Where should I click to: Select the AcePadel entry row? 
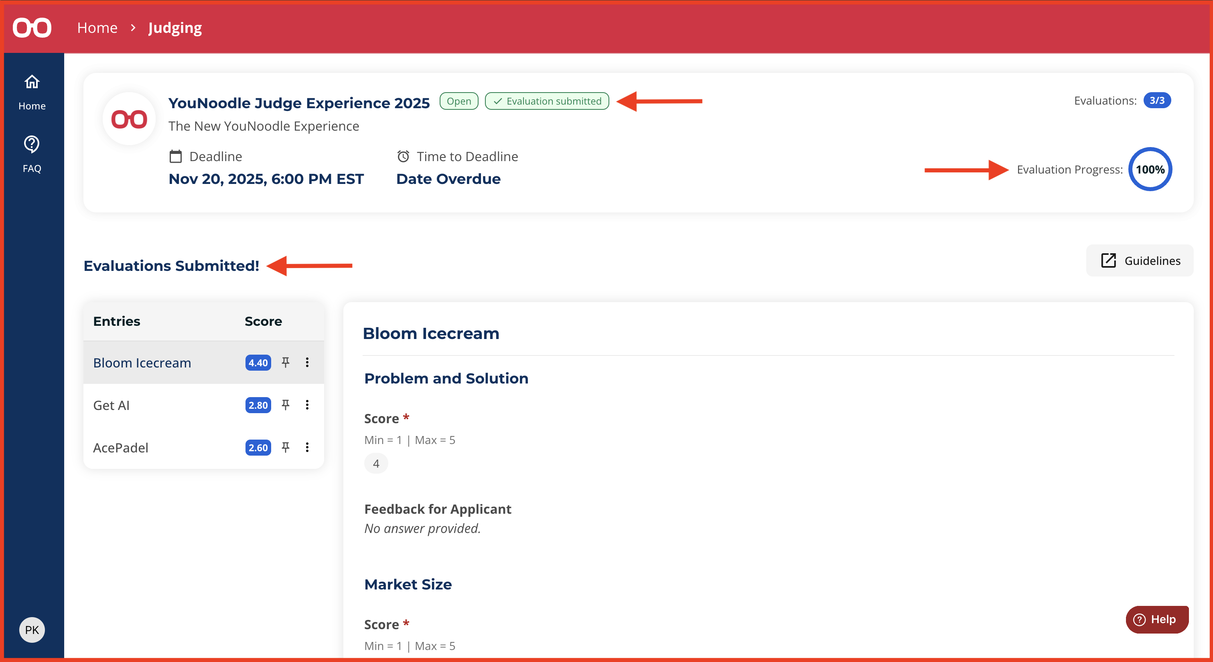(121, 448)
